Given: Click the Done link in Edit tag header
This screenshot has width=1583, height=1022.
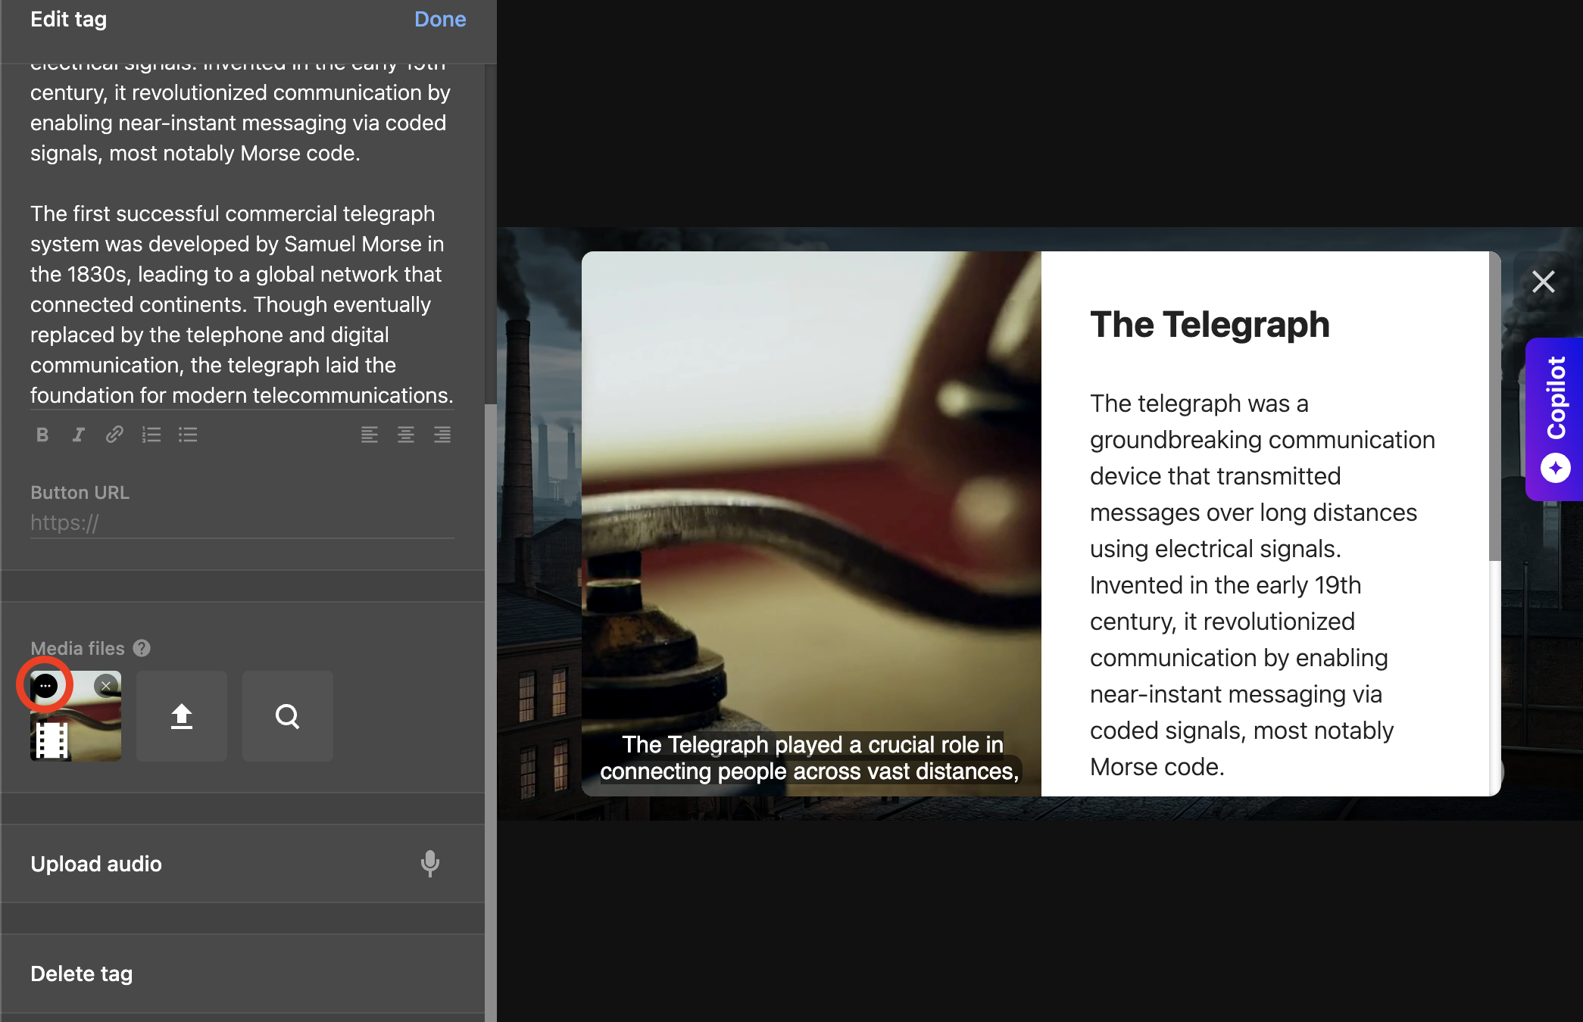Looking at the screenshot, I should point(440,20).
